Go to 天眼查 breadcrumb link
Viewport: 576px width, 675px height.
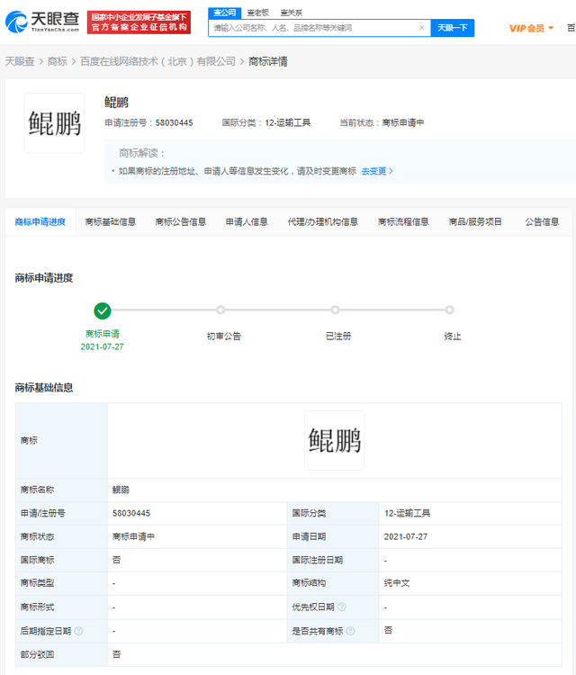[20, 61]
